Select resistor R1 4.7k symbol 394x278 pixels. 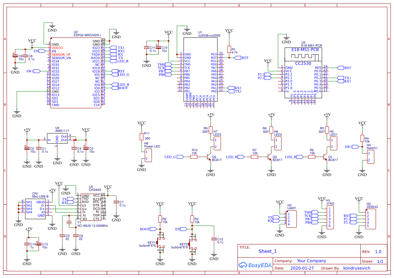pos(229,49)
